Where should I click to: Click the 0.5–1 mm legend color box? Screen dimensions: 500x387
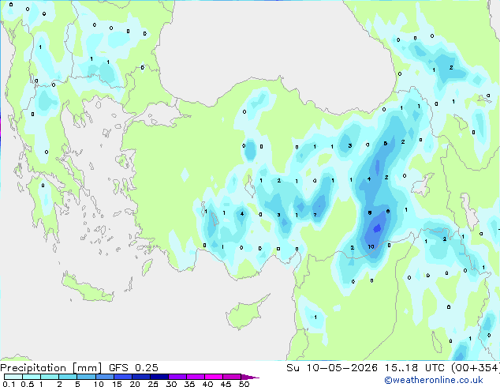(32, 377)
